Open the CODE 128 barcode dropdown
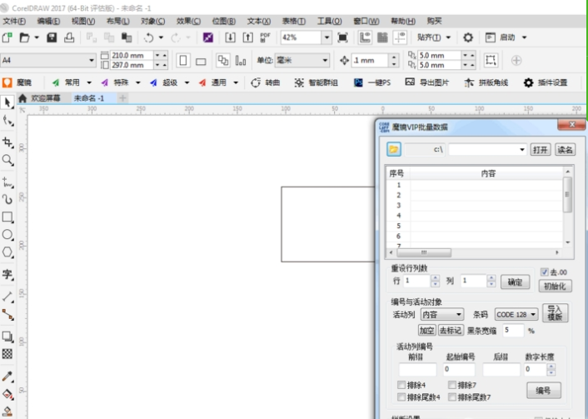588x419 pixels. pyautogui.click(x=516, y=315)
